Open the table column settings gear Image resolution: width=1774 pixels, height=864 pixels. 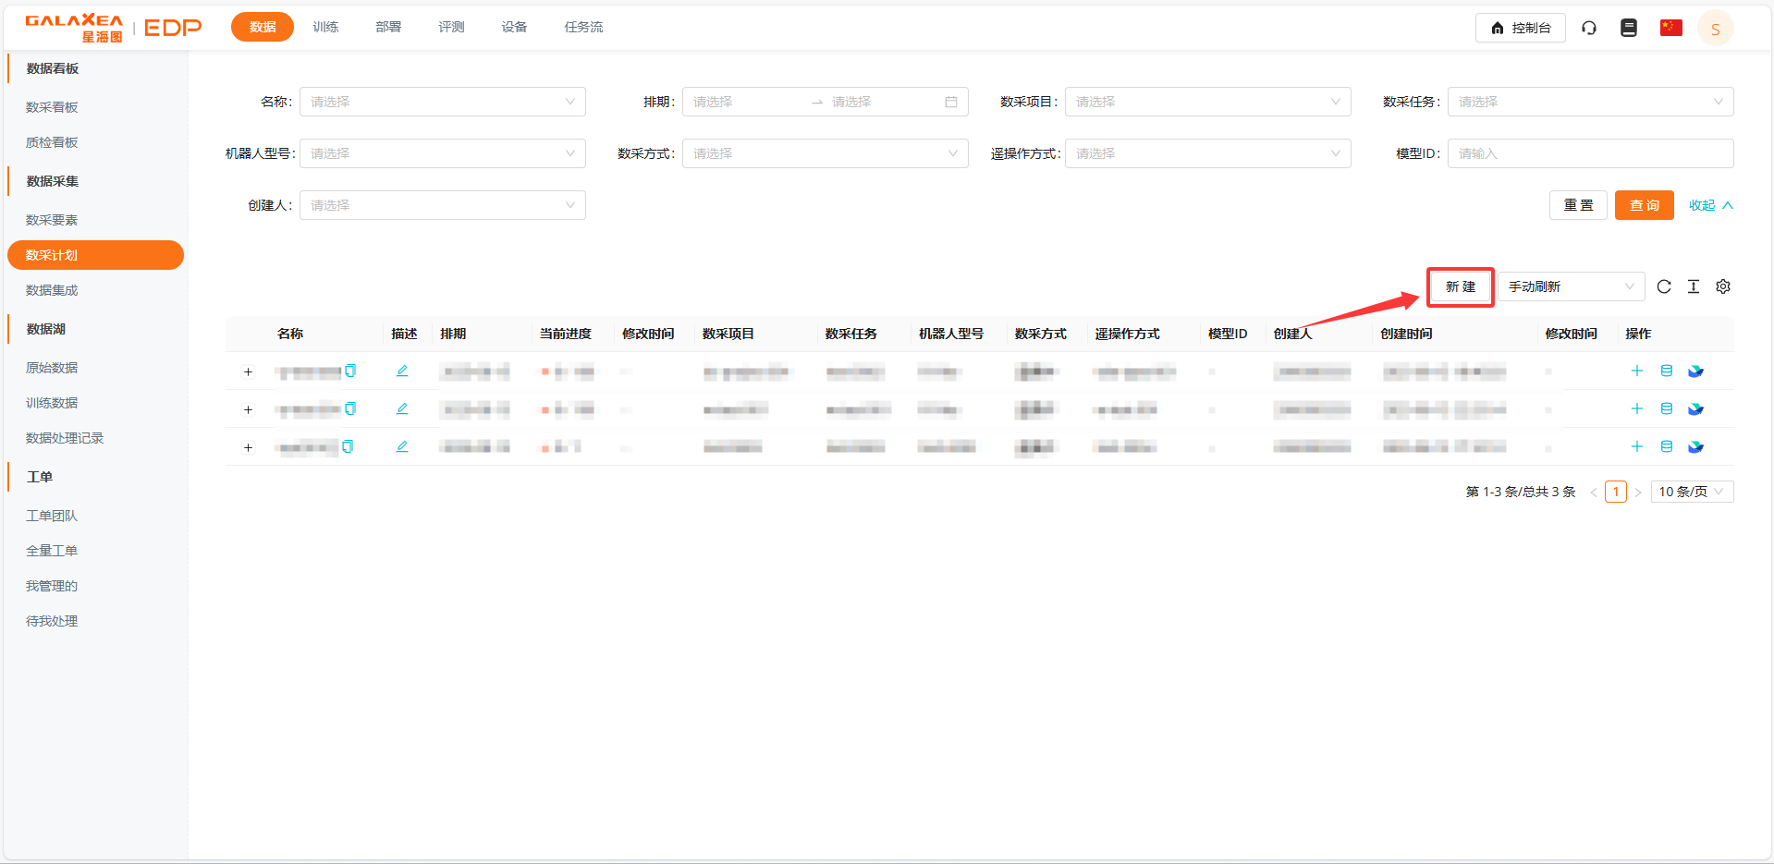coord(1723,286)
